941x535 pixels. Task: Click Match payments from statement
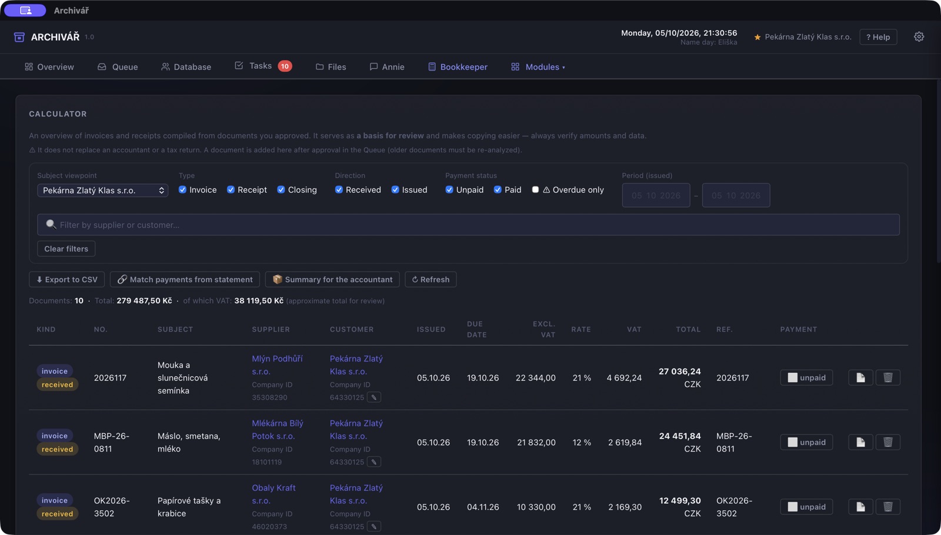pos(185,279)
